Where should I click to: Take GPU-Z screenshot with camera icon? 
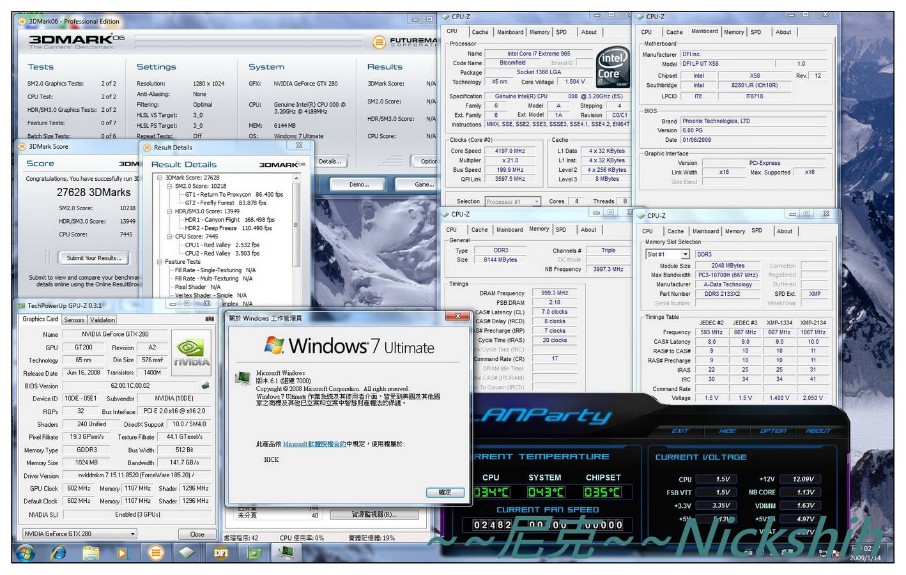coord(210,319)
